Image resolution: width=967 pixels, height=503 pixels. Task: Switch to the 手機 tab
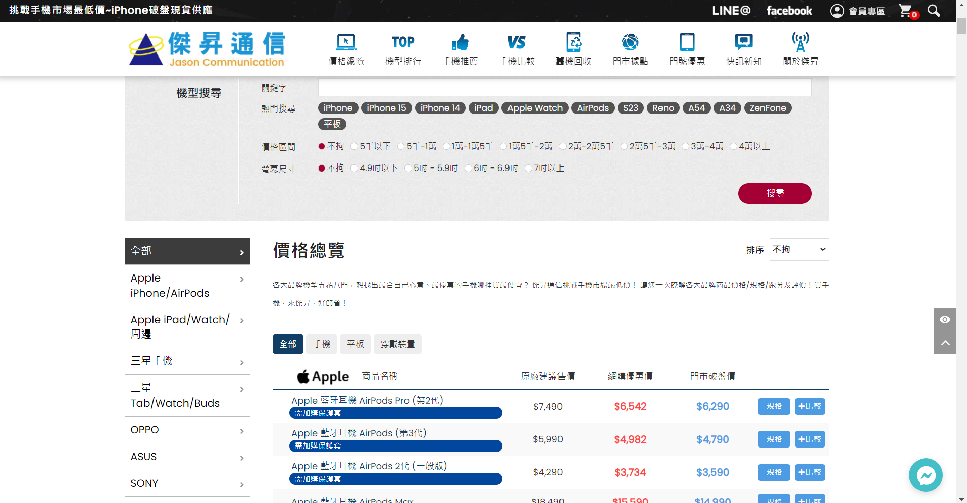[x=321, y=344]
